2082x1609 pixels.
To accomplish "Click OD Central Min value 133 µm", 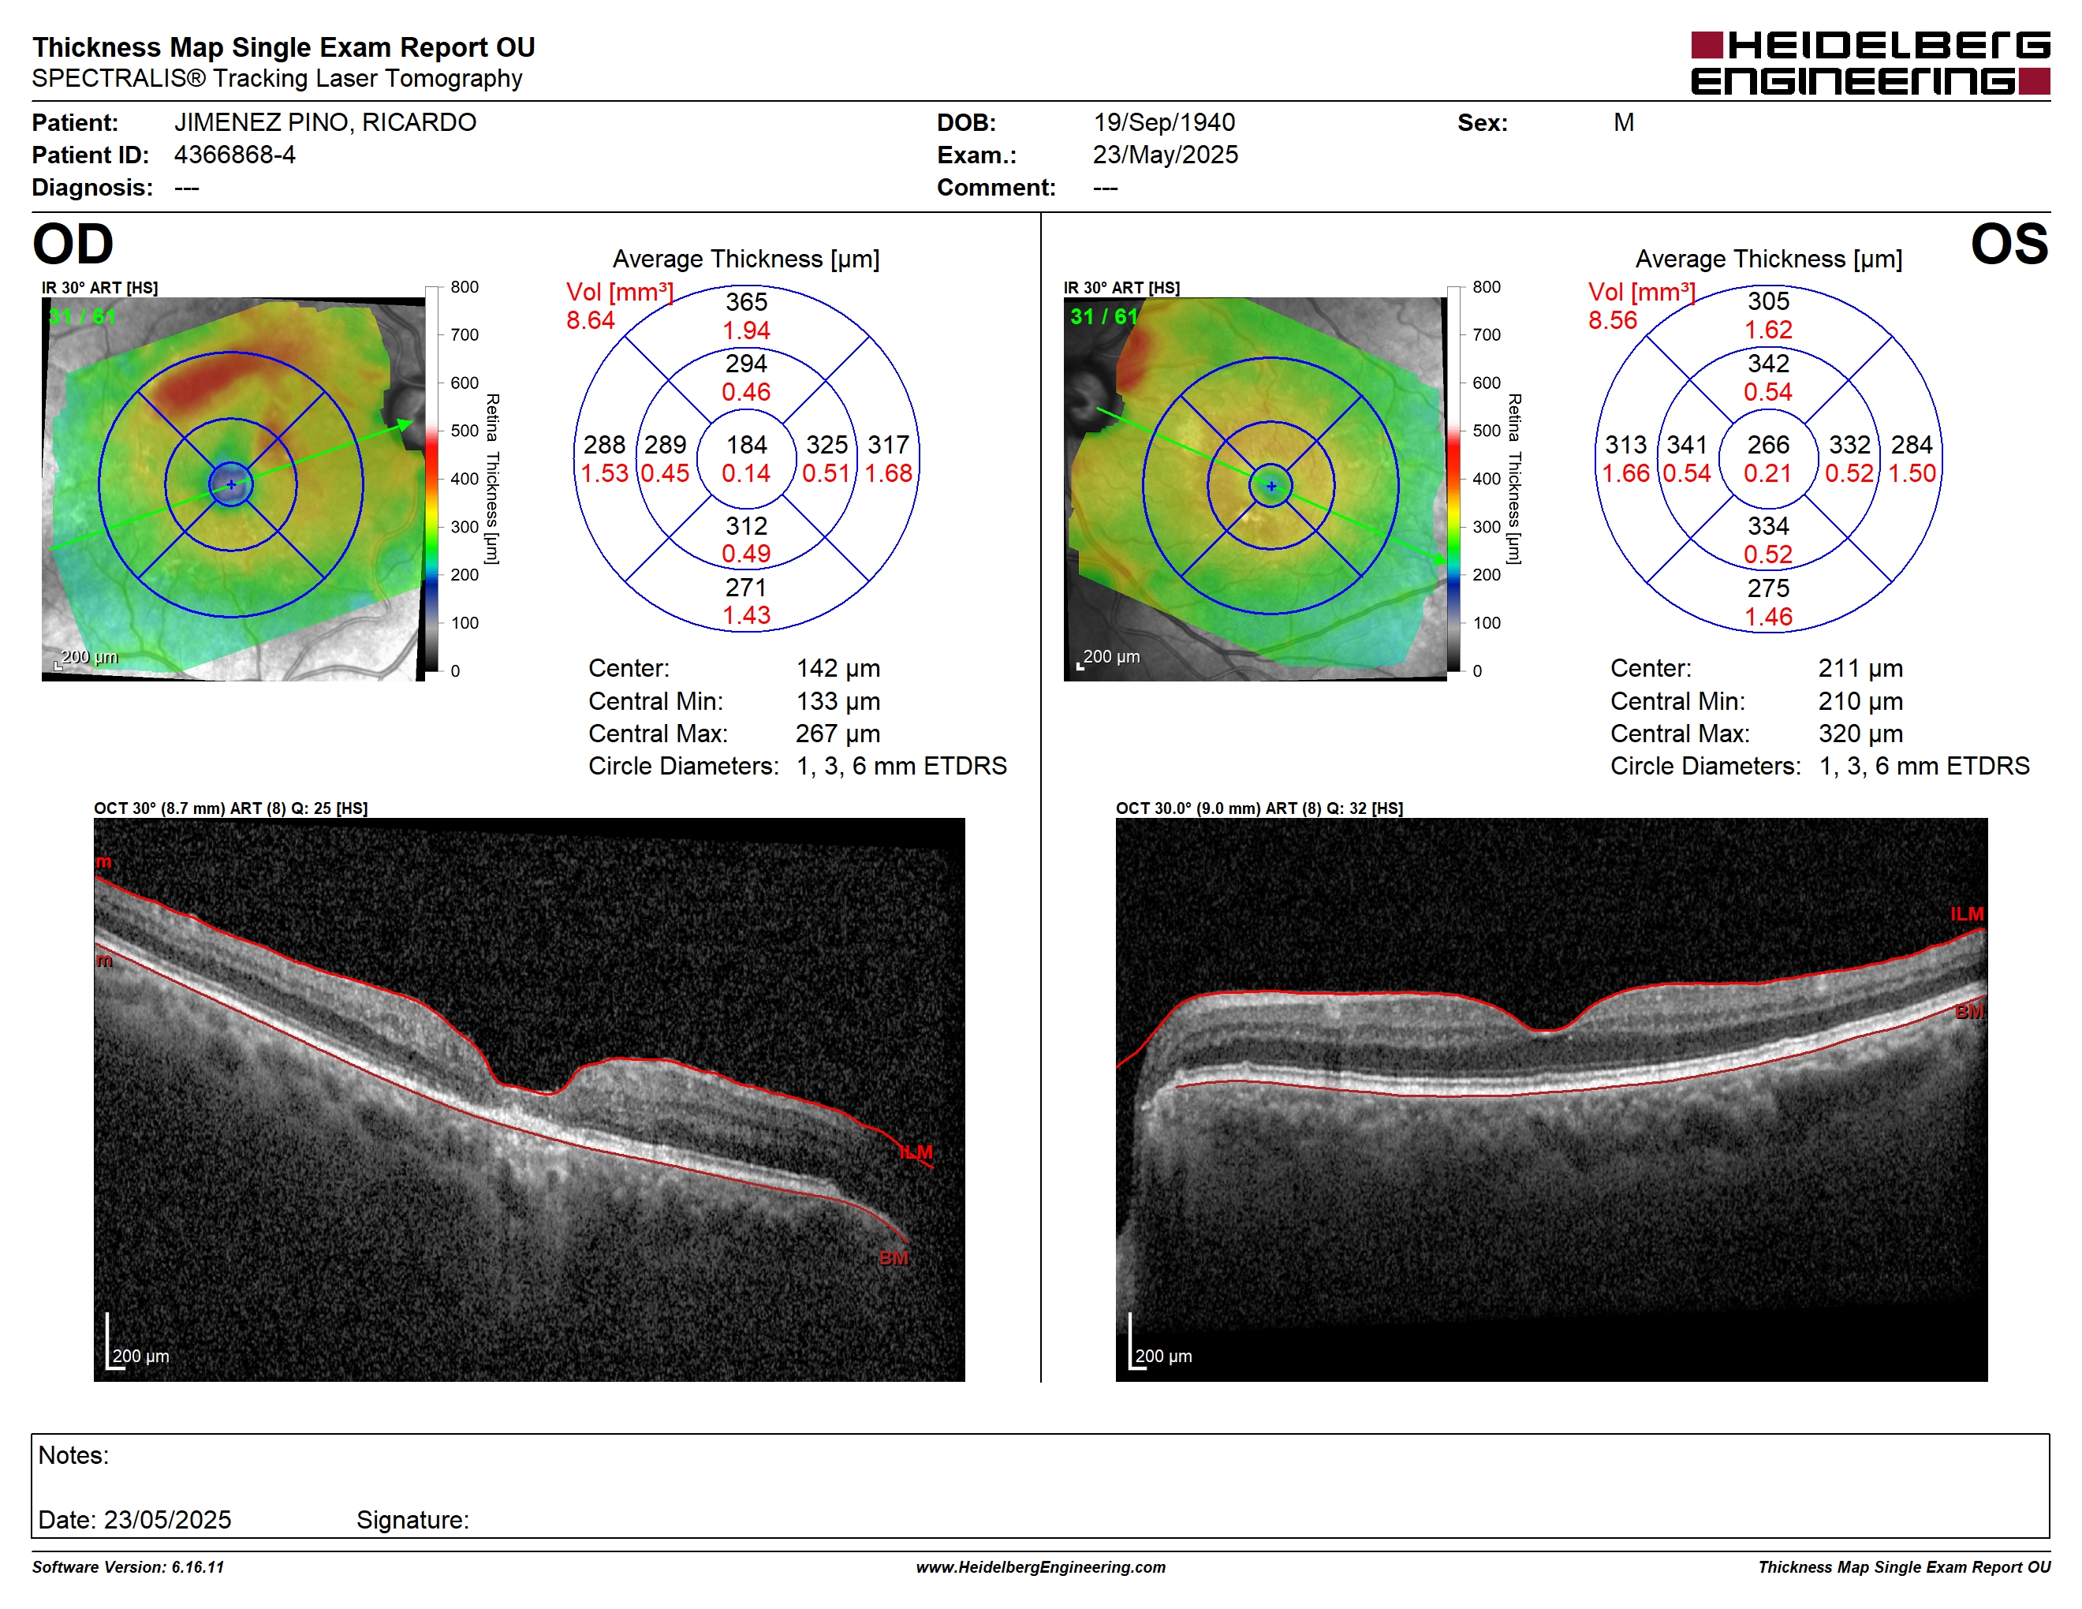I will click(838, 701).
